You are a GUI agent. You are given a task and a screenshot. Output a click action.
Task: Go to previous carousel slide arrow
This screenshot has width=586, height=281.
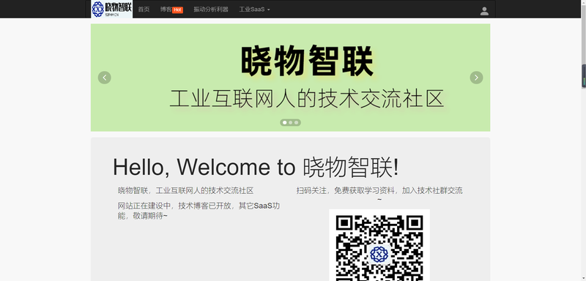pos(105,78)
